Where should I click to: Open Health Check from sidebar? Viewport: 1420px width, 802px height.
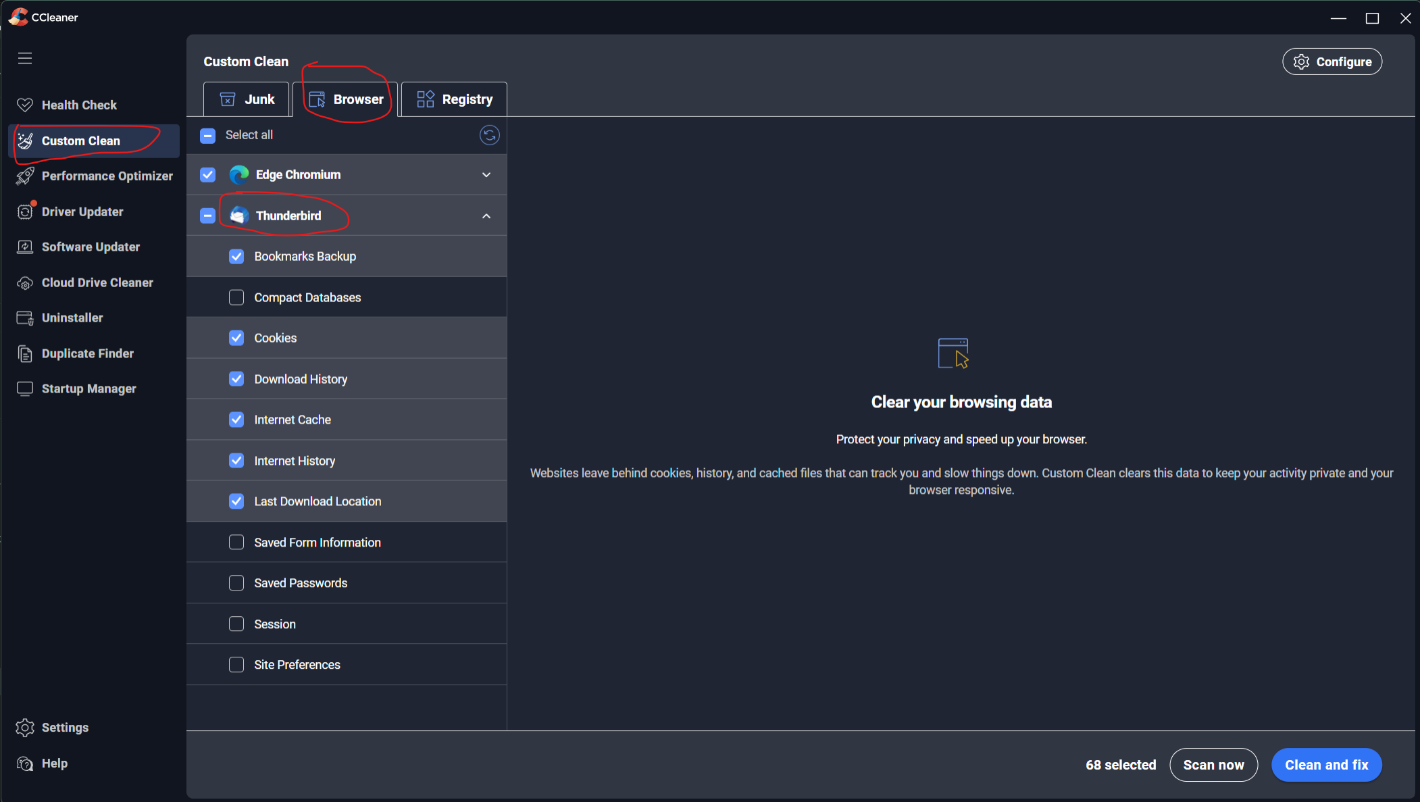click(x=94, y=105)
